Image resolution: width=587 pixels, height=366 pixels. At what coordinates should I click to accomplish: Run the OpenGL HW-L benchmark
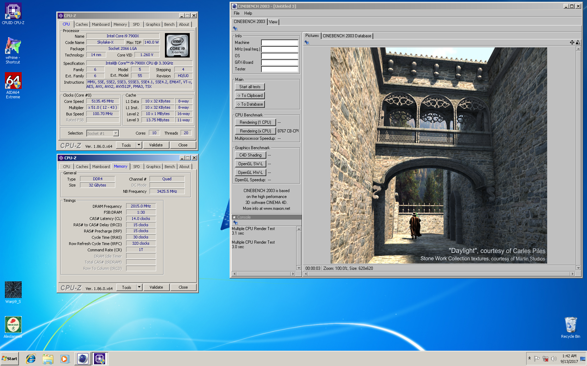pos(251,173)
